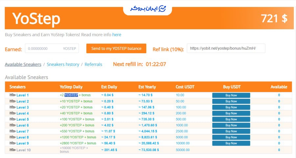Click the sneaker icon beside Level 9

12,143
